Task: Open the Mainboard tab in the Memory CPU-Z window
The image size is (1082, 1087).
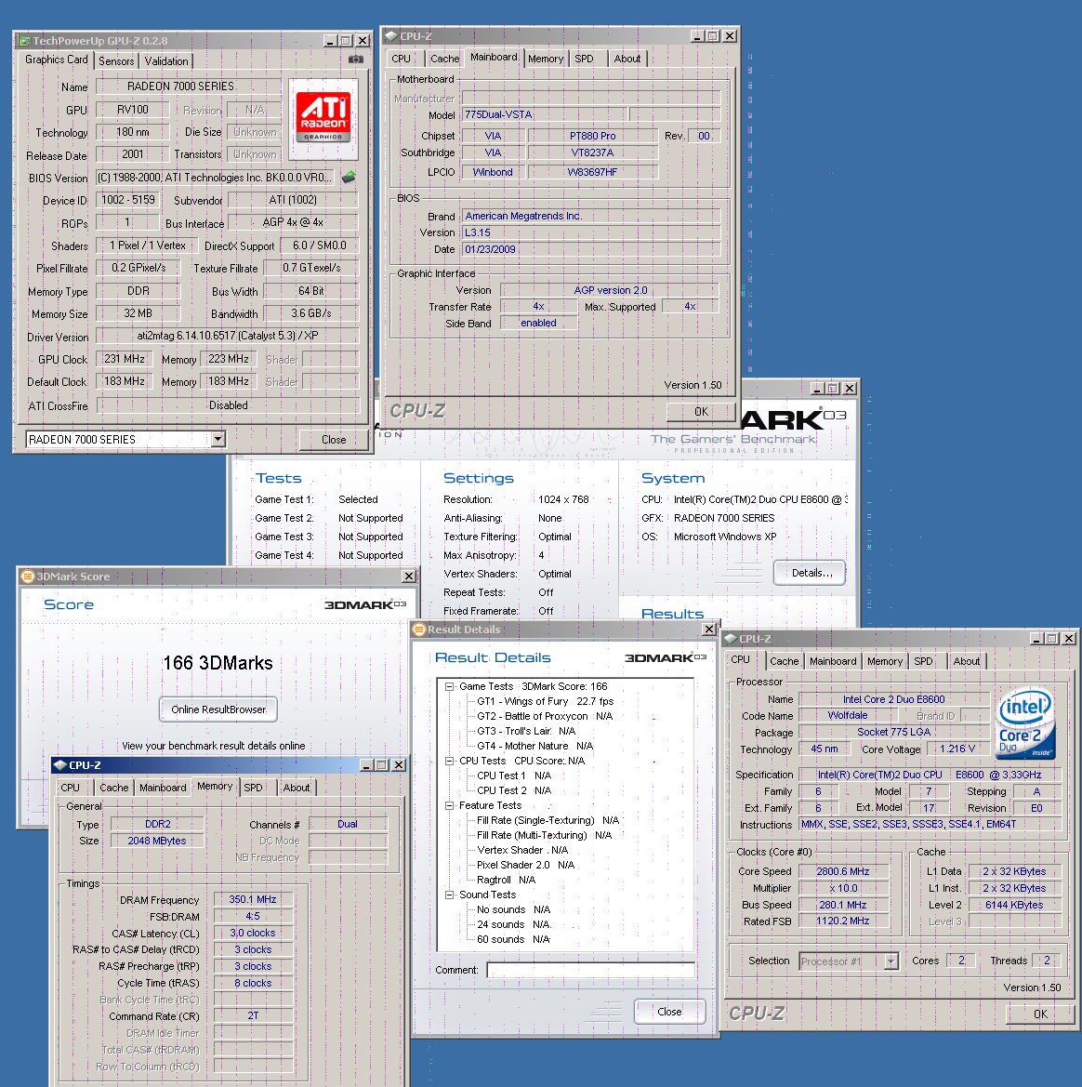Action: tap(163, 788)
